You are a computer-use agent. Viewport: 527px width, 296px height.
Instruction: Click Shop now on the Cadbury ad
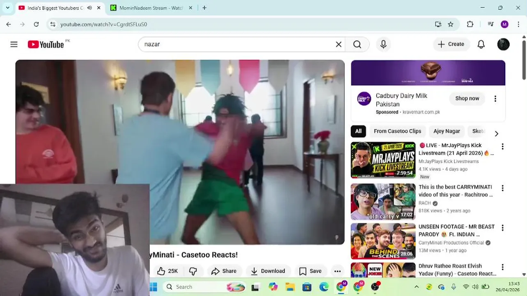point(467,98)
